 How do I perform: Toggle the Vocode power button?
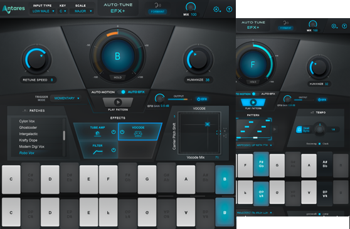[x=122, y=132]
